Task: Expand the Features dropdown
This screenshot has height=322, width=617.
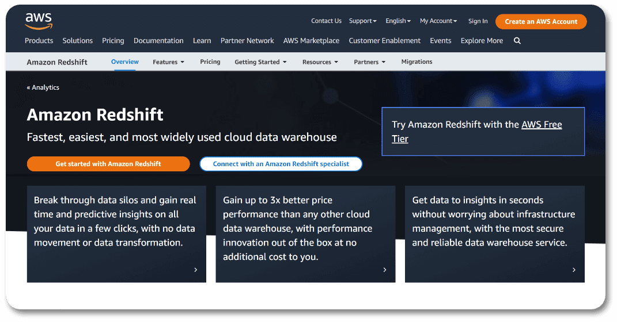Action: click(x=168, y=62)
